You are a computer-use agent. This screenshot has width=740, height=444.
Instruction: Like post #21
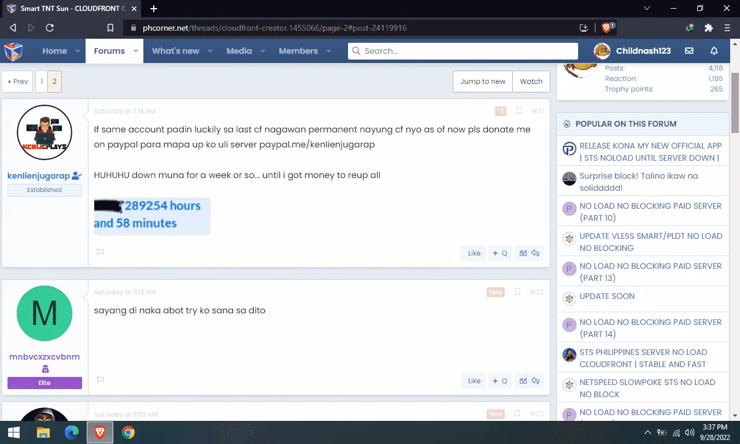[474, 253]
